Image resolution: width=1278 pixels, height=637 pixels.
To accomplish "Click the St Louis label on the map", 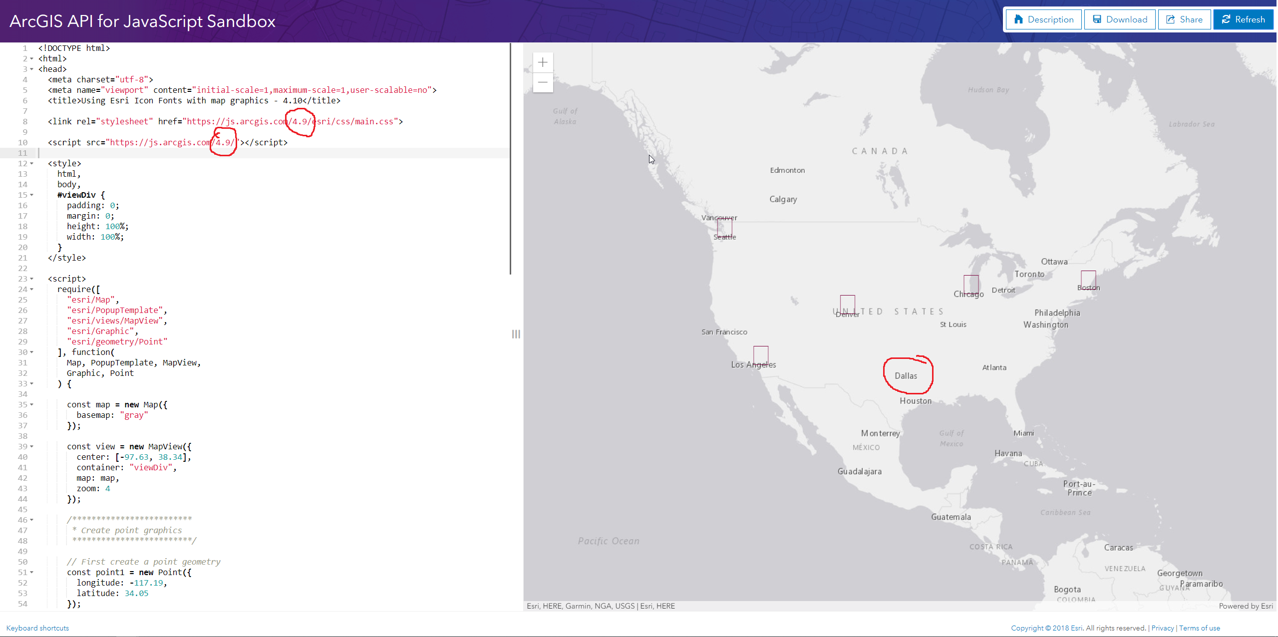I will [x=953, y=324].
